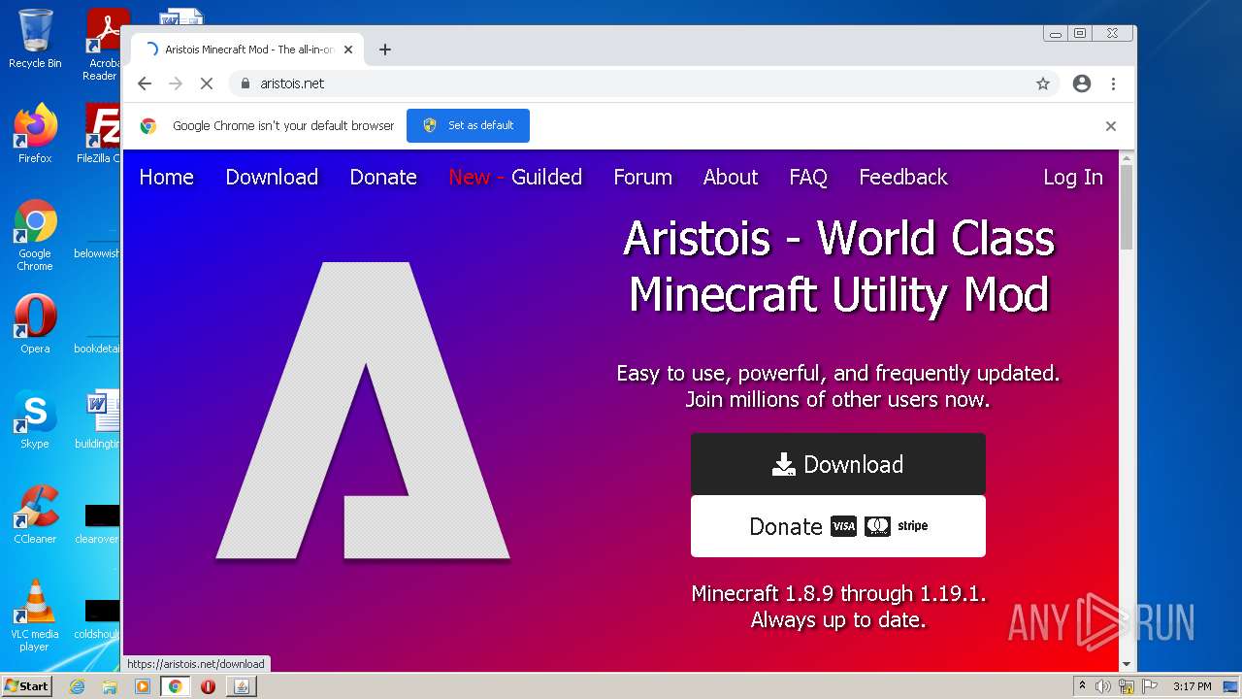Click the Windows Start button

click(27, 686)
